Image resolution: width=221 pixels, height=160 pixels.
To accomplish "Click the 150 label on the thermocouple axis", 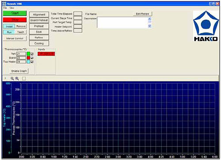I will pos(17,115).
